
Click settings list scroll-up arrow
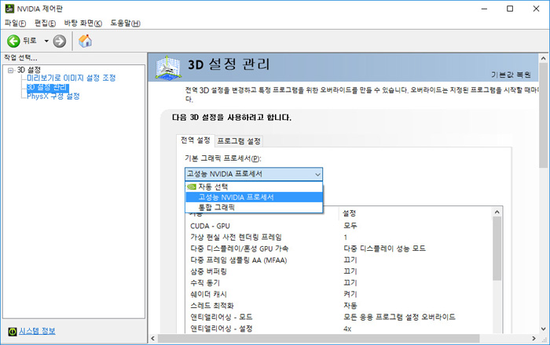coord(497,212)
